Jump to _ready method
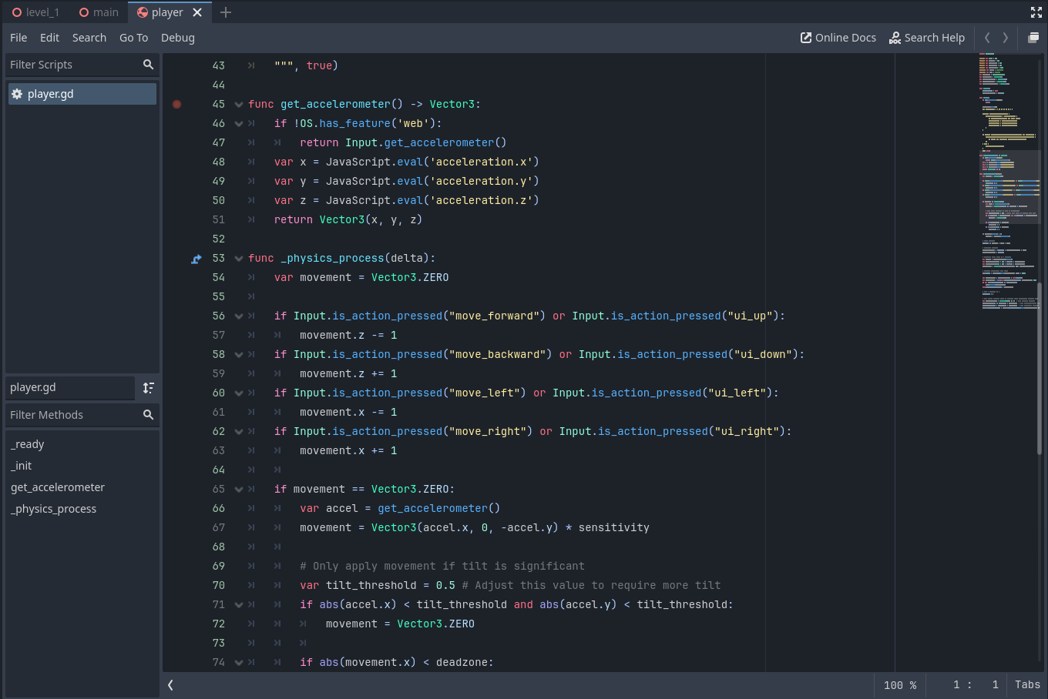The image size is (1048, 699). 28,444
